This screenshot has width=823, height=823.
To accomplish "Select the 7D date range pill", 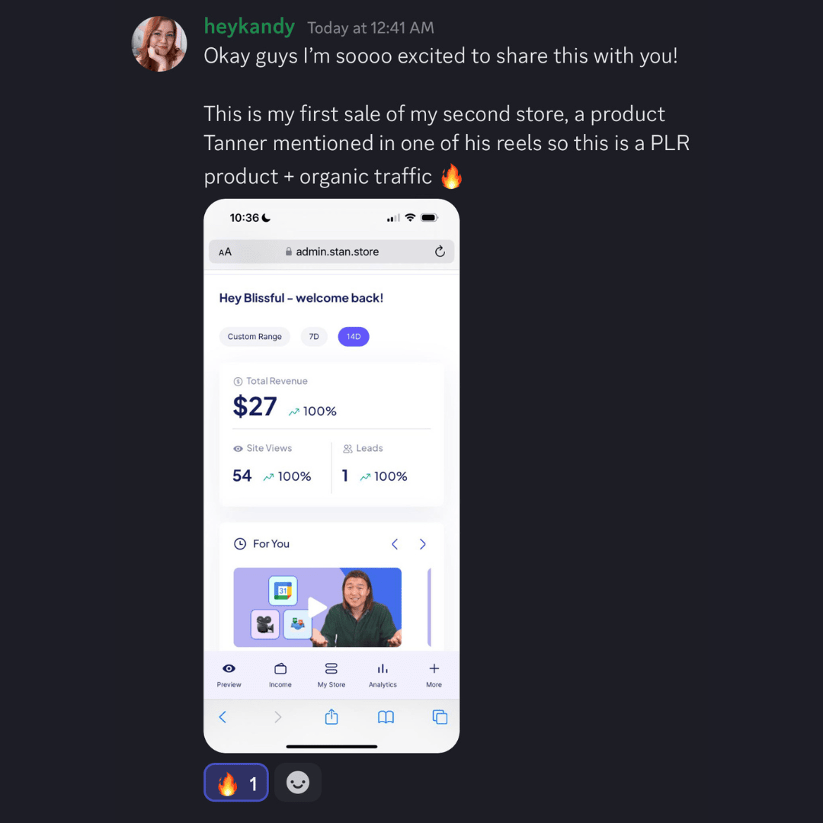I will click(314, 337).
